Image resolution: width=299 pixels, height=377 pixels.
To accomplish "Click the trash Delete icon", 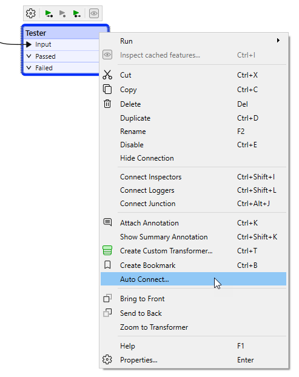I will coord(107,104).
